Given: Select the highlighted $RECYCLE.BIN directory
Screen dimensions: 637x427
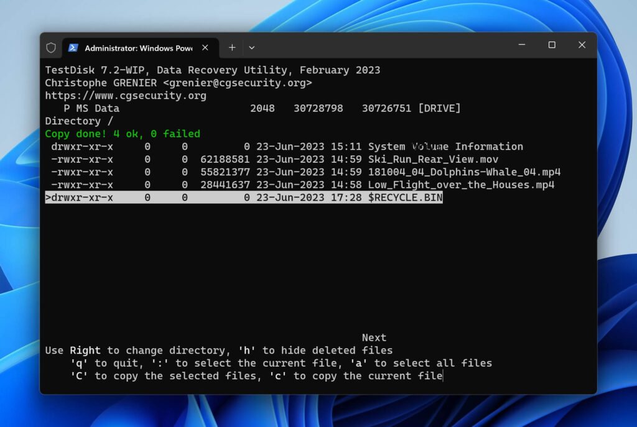Looking at the screenshot, I should [x=405, y=198].
